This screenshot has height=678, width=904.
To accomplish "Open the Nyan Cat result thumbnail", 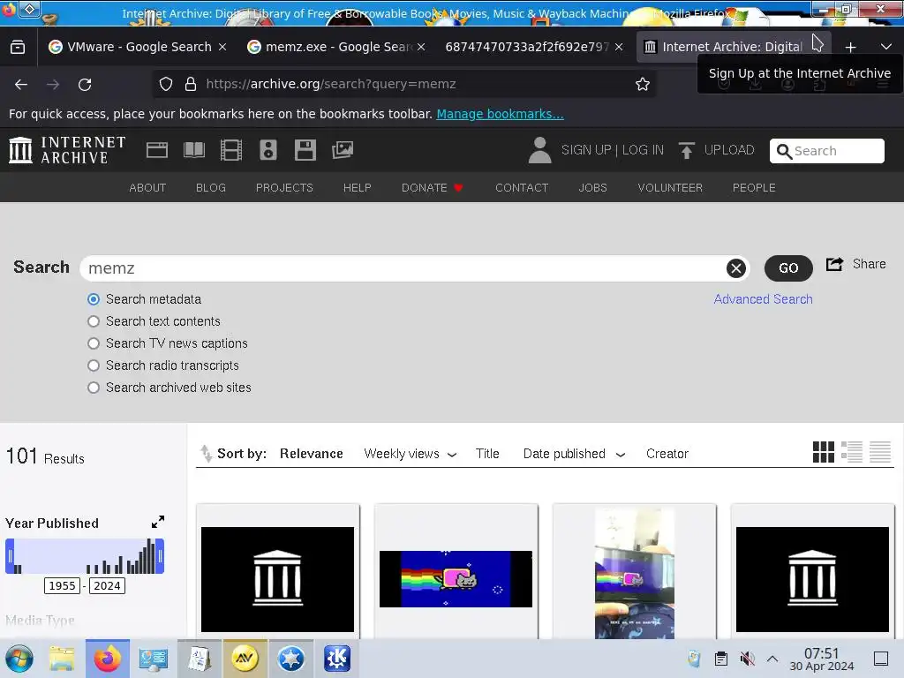I will (456, 579).
